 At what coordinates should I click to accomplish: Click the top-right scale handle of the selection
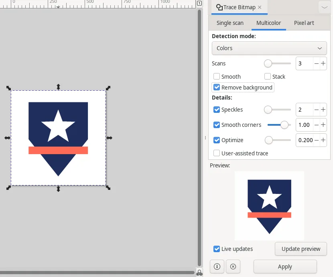pyautogui.click(x=108, y=88)
